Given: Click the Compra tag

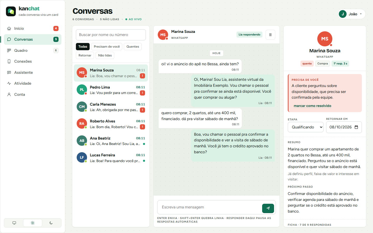Looking at the screenshot, I should (x=322, y=63).
